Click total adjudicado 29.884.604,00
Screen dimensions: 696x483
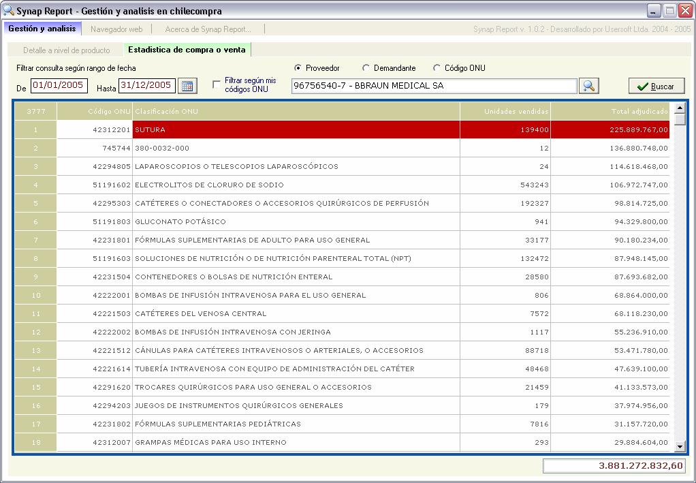coord(610,443)
